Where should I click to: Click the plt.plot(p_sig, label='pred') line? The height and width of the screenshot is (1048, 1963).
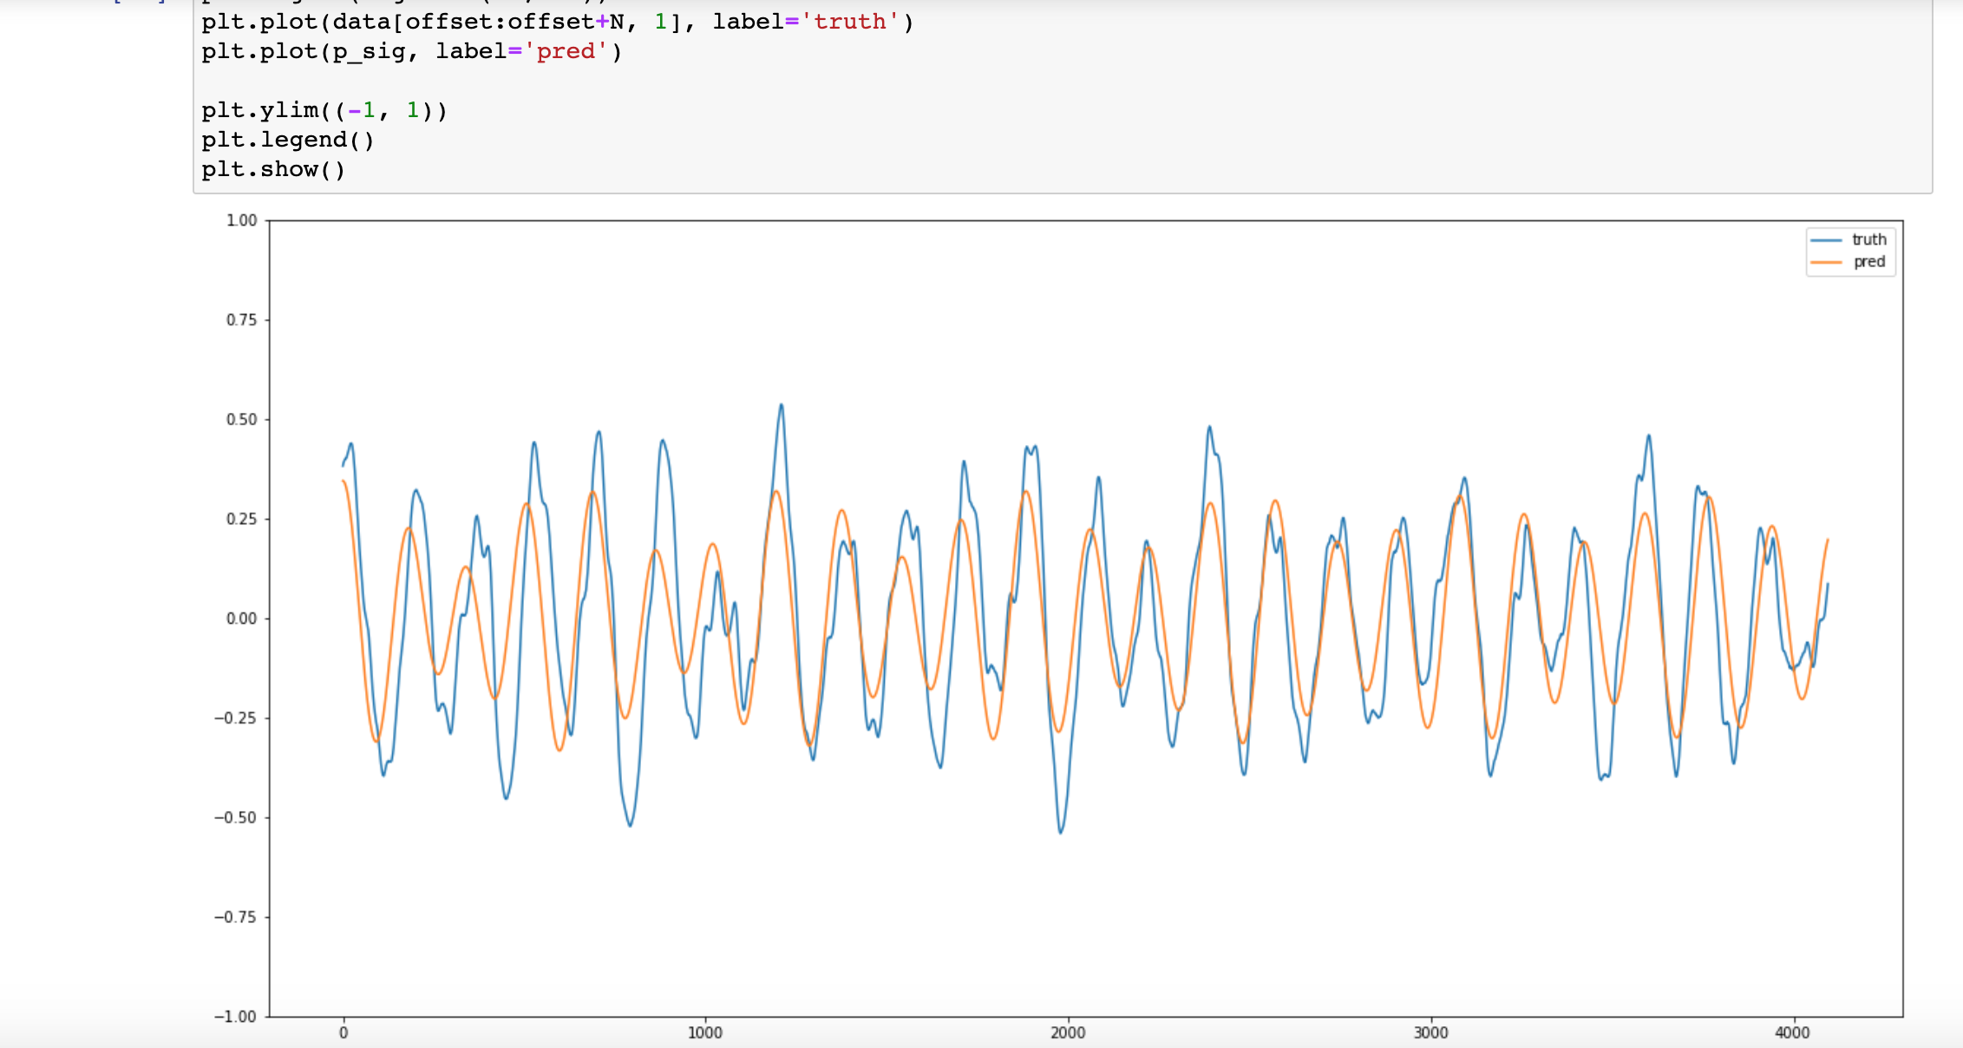(412, 51)
